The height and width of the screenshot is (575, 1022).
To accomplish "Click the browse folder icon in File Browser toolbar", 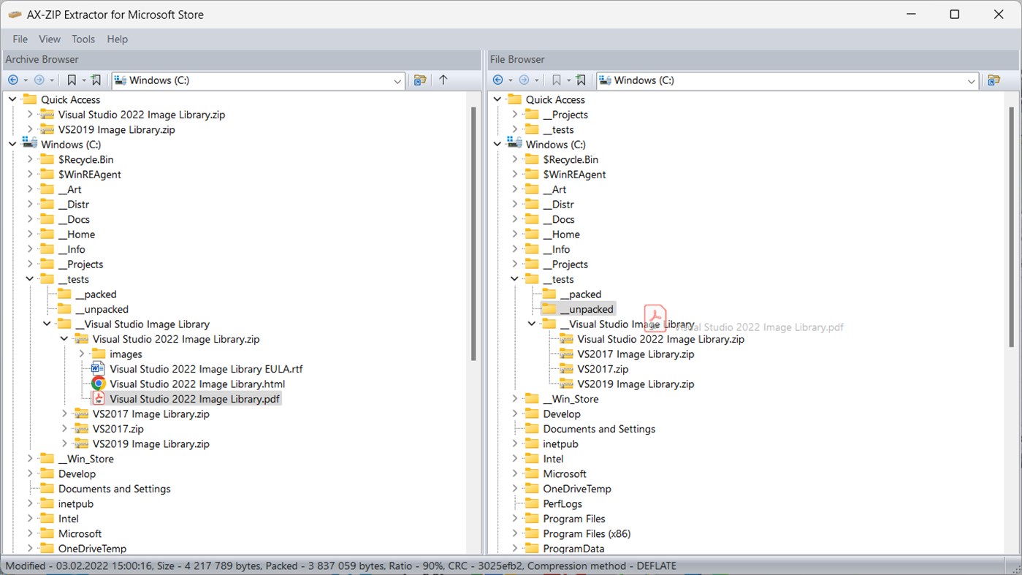I will click(995, 80).
